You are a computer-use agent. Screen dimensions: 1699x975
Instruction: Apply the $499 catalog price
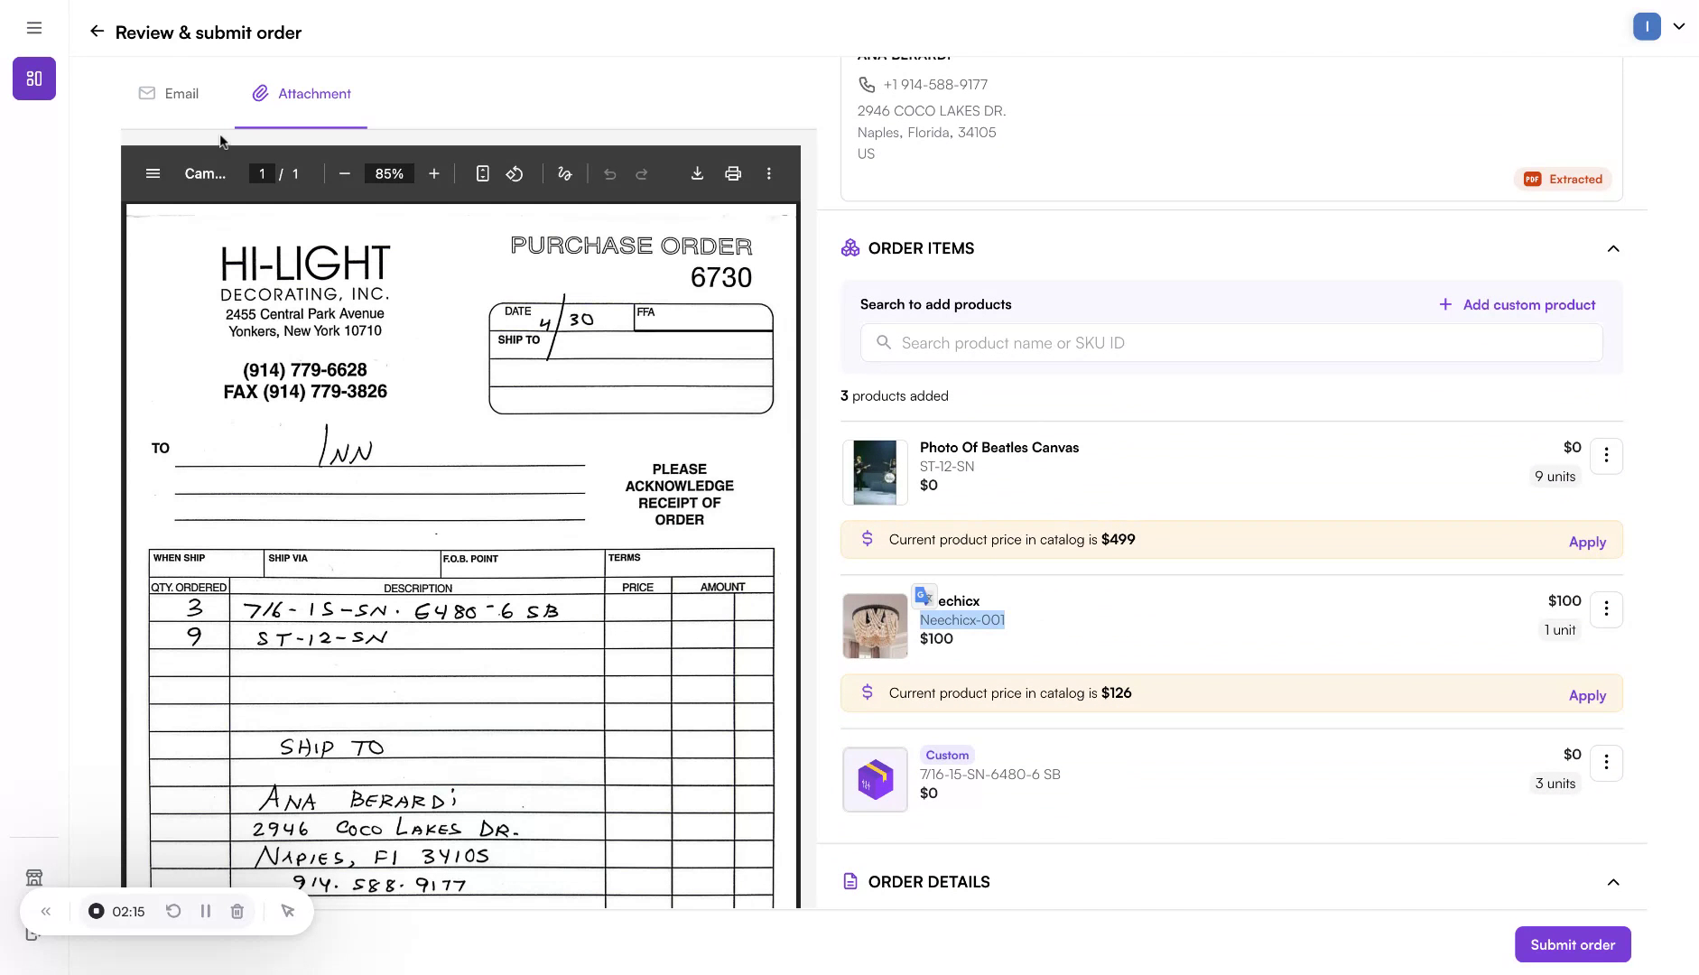tap(1586, 542)
